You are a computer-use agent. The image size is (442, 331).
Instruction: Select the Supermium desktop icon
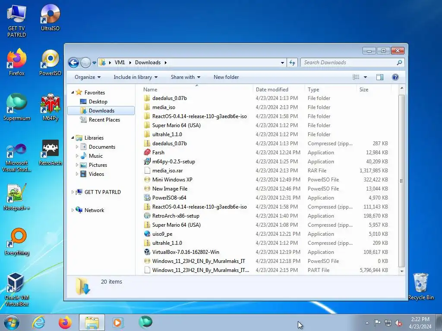tap(17, 107)
